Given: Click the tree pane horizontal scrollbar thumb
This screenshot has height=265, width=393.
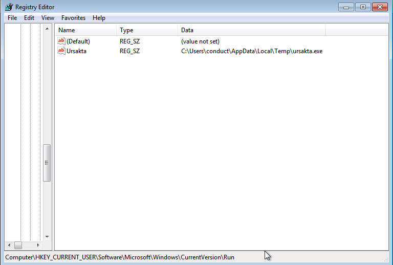Looking at the screenshot, I should click(x=18, y=245).
